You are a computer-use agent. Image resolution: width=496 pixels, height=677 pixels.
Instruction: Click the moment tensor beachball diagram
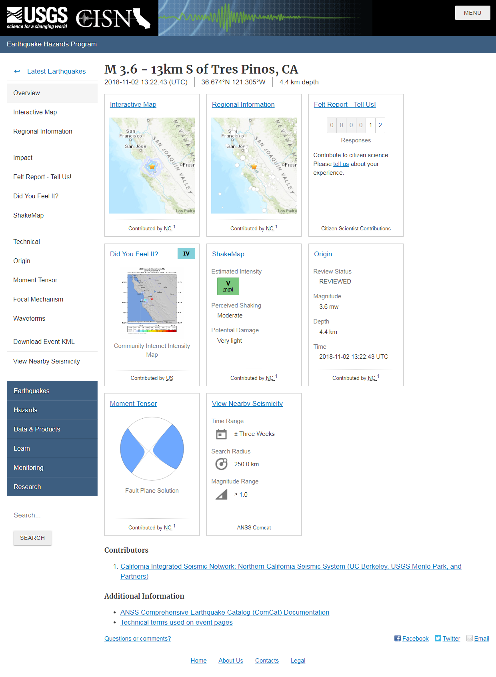point(152,449)
